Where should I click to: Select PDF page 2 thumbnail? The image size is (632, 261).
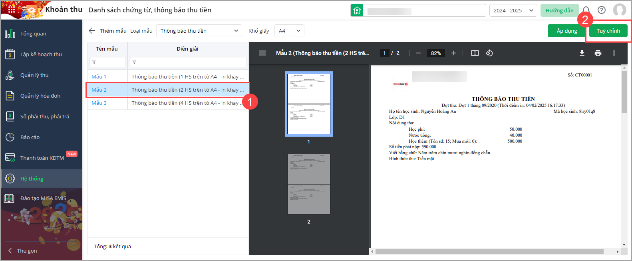click(309, 184)
